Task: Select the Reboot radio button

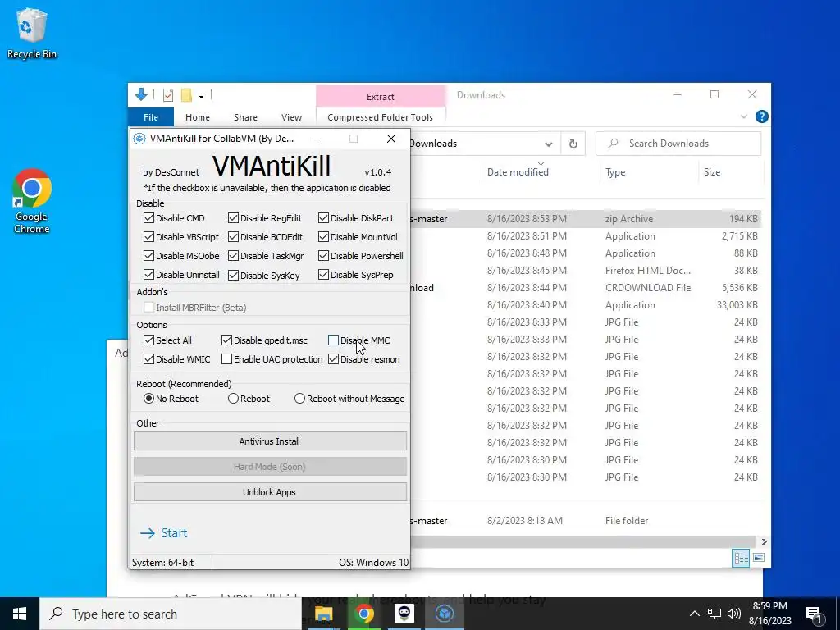Action: [x=233, y=399]
